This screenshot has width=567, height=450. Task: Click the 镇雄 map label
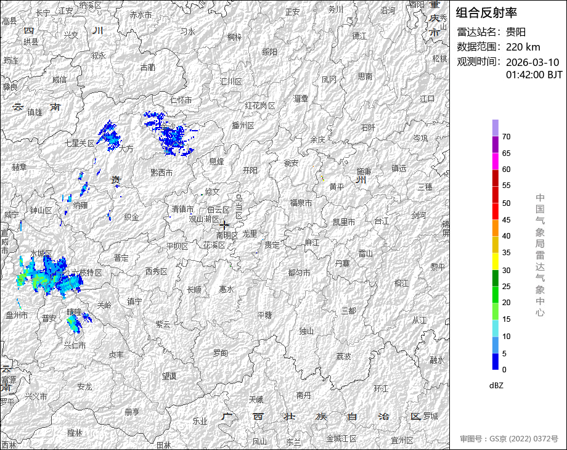coord(35,112)
